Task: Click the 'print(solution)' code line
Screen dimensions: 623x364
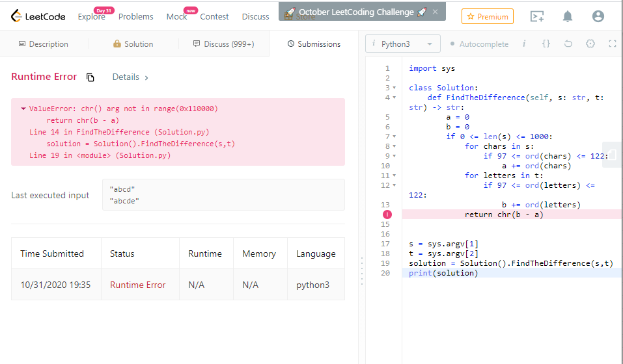Action: click(443, 273)
